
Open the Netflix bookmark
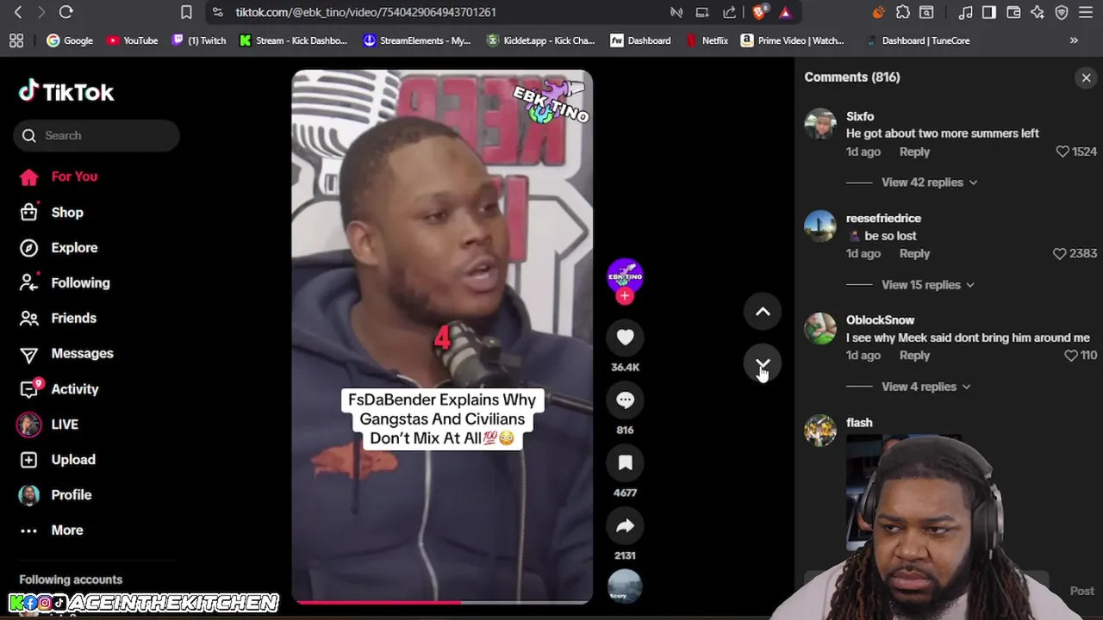click(x=707, y=40)
